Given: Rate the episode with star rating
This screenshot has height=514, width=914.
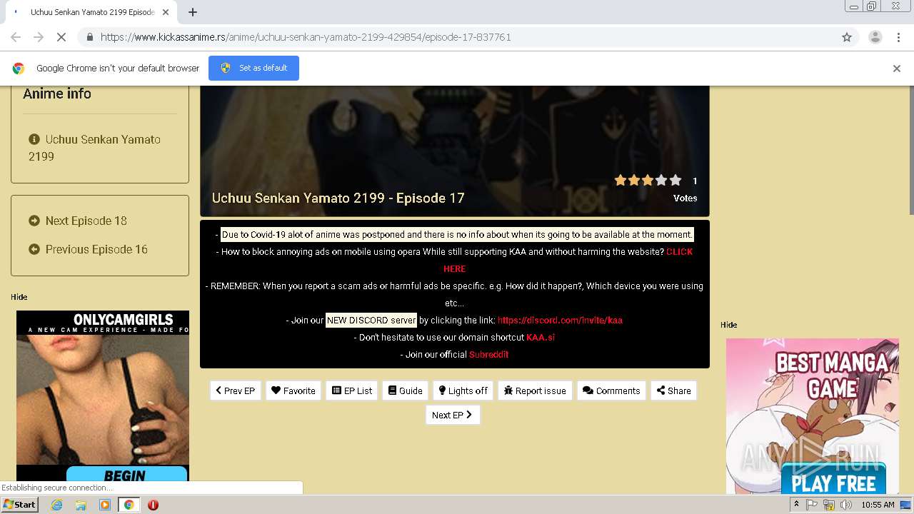Looking at the screenshot, I should (648, 181).
